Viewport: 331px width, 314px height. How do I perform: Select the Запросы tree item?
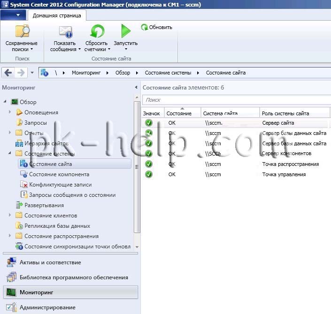coord(31,123)
